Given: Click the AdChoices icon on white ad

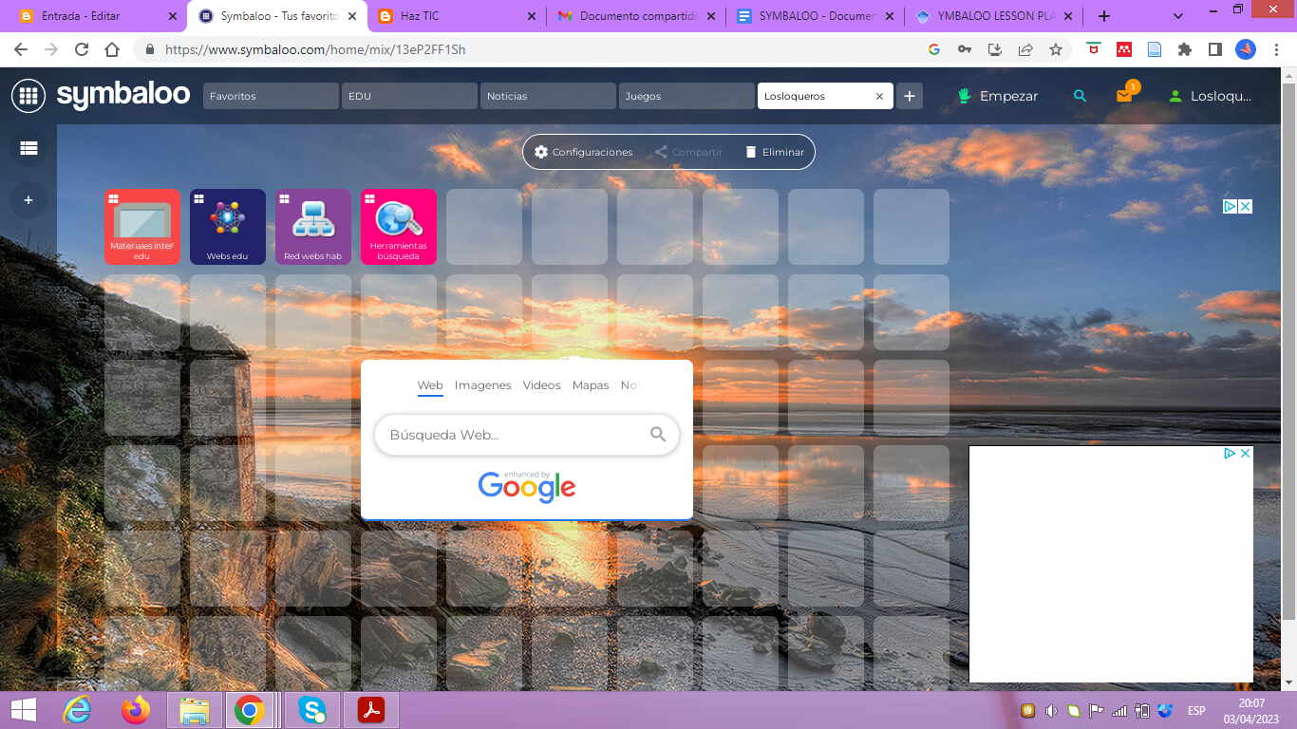Looking at the screenshot, I should [1229, 454].
